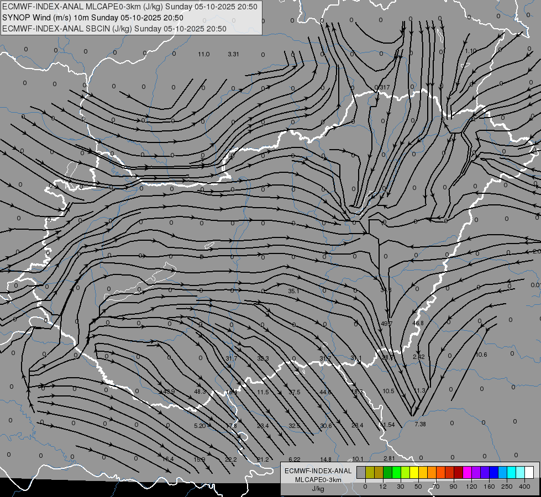Select the map value 2.81
The height and width of the screenshot is (497, 541).
389,458
